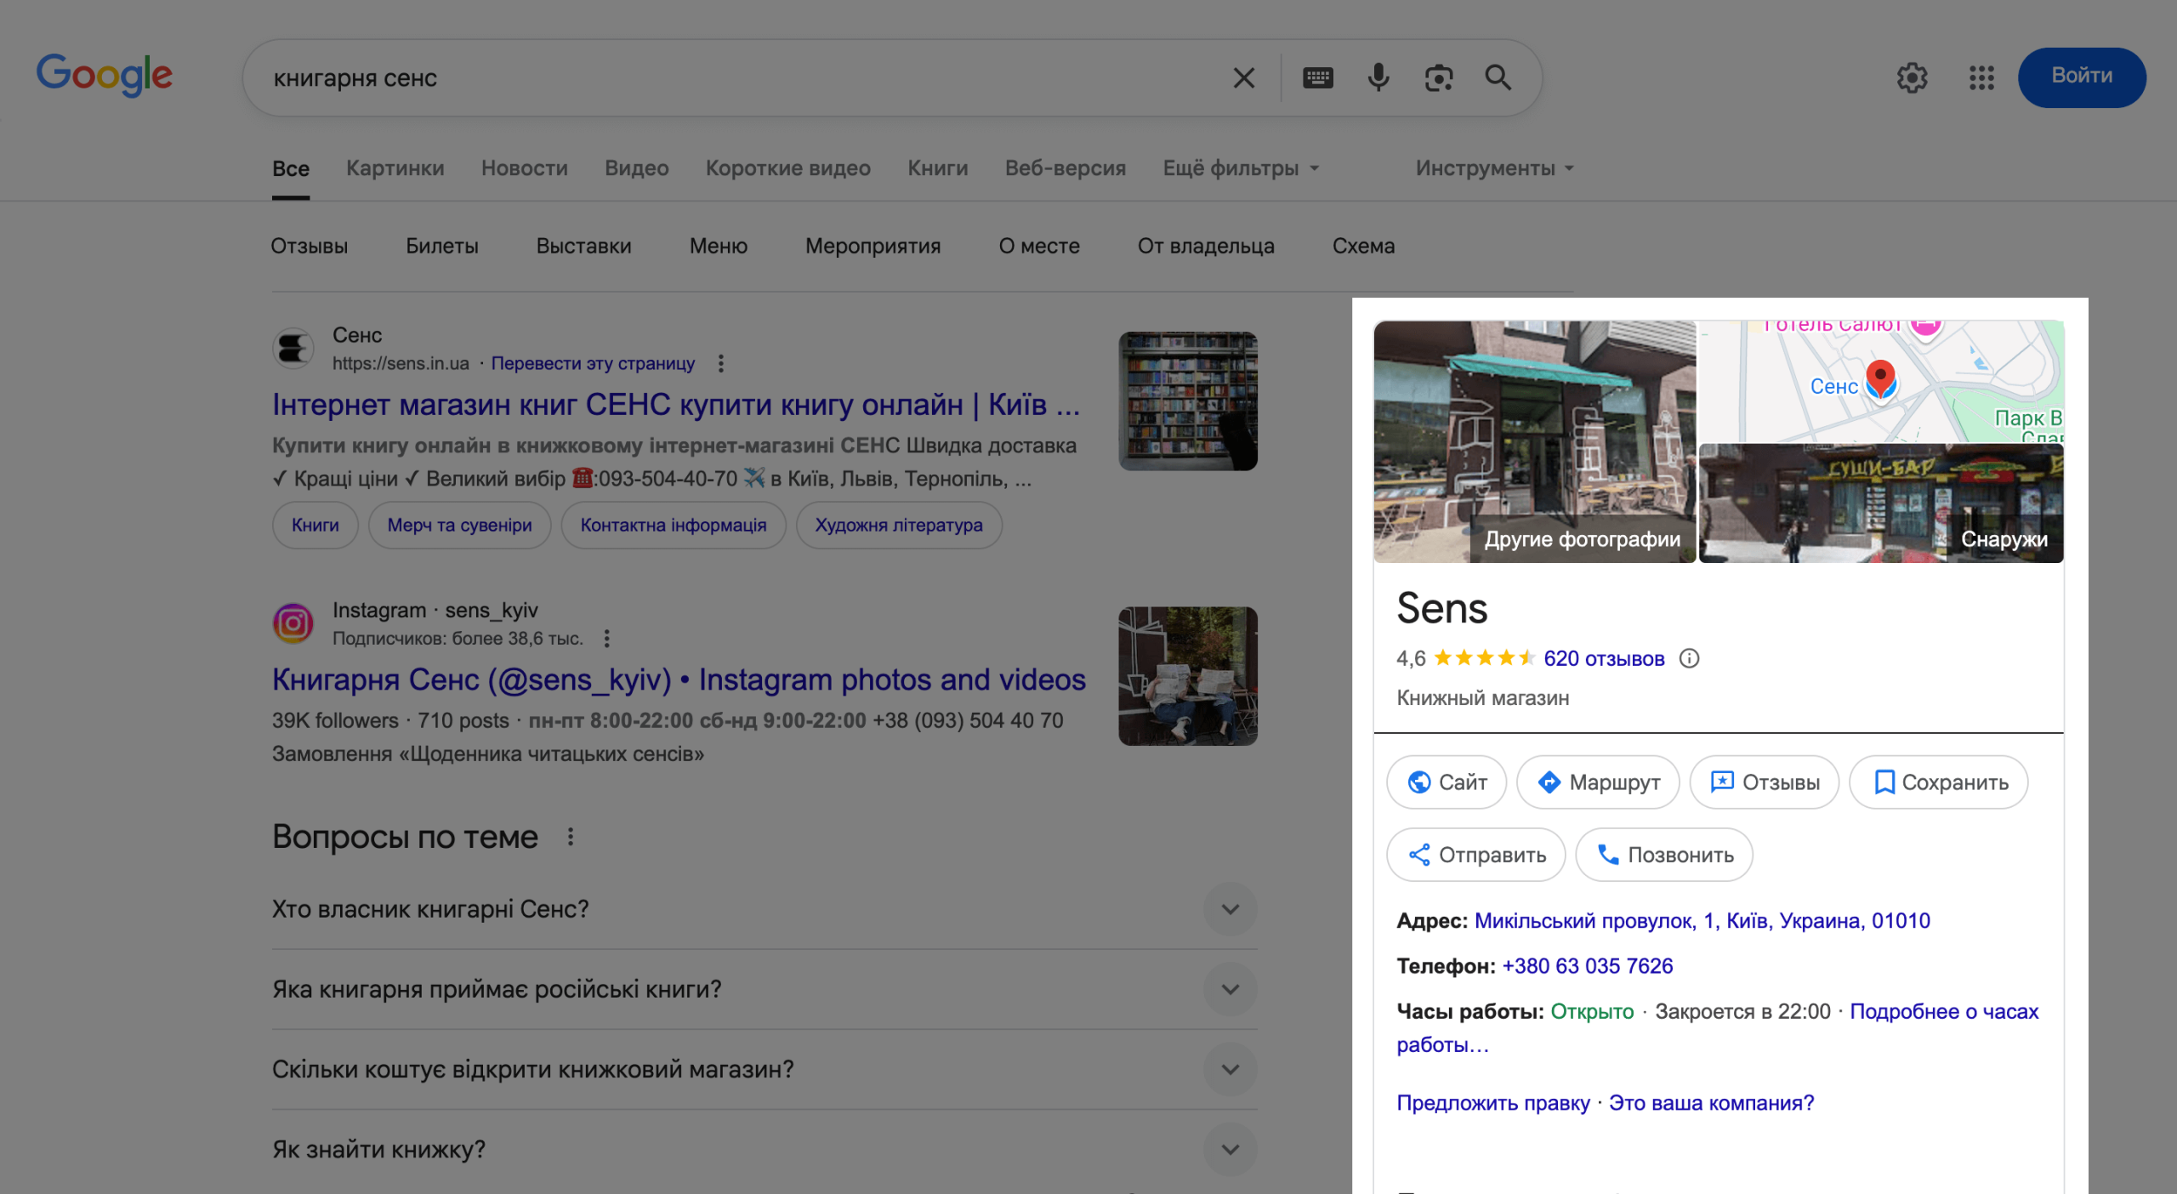Screen dimensions: 2177x1194
Task: Click the Отзывы review button in panel
Action: tap(1765, 782)
